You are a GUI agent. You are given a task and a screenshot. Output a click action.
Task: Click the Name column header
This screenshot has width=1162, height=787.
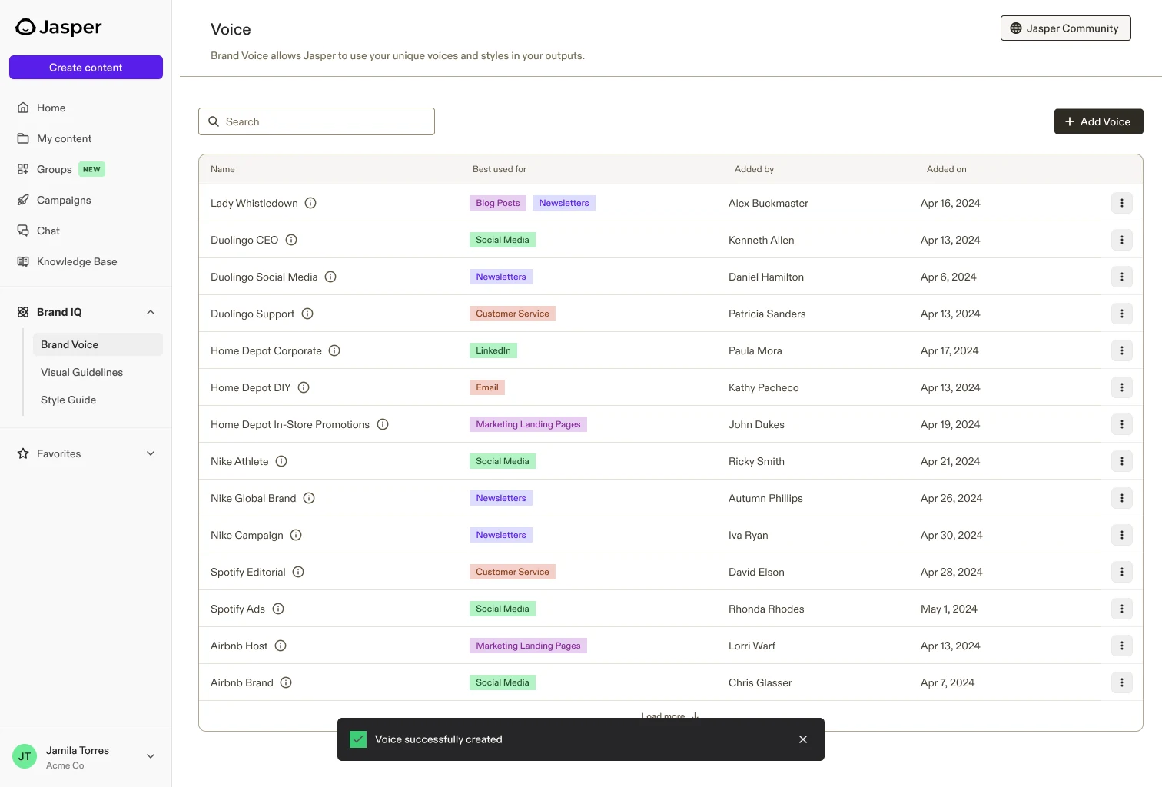(x=223, y=169)
